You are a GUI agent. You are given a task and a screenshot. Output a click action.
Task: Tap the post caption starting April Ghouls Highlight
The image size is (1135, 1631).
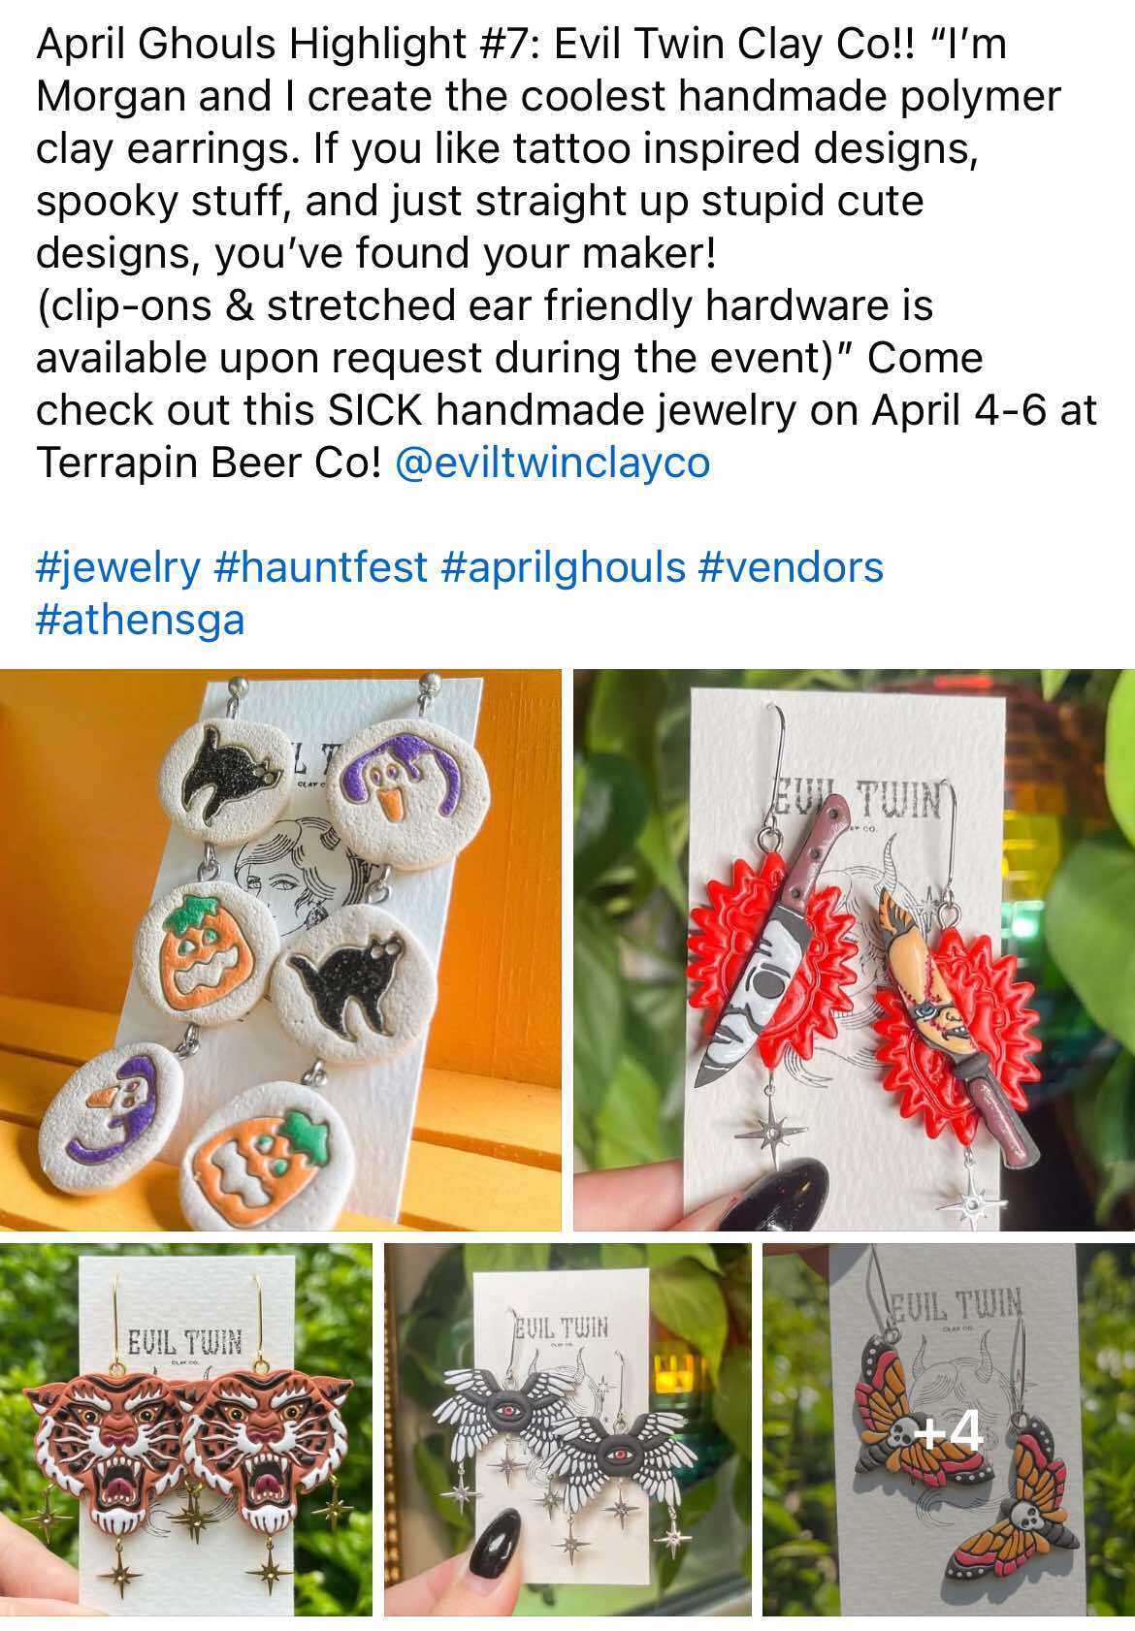point(567,254)
